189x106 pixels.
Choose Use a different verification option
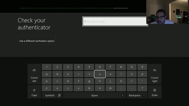coord(37,40)
